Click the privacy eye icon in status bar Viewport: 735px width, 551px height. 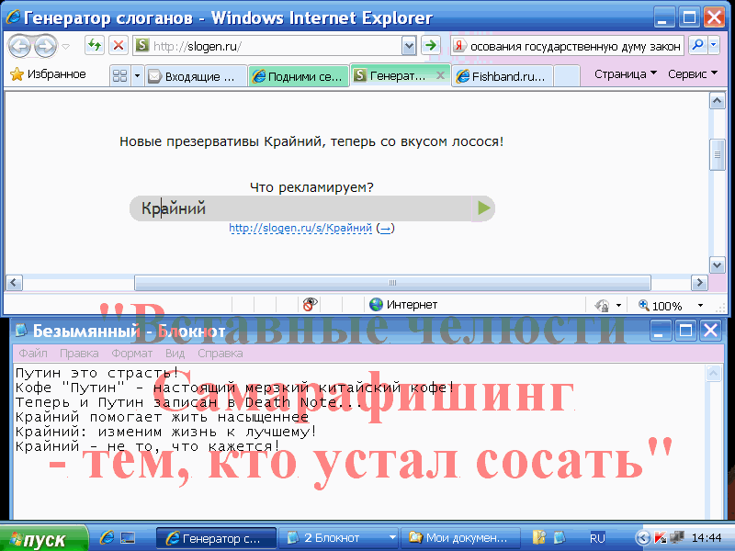[311, 305]
